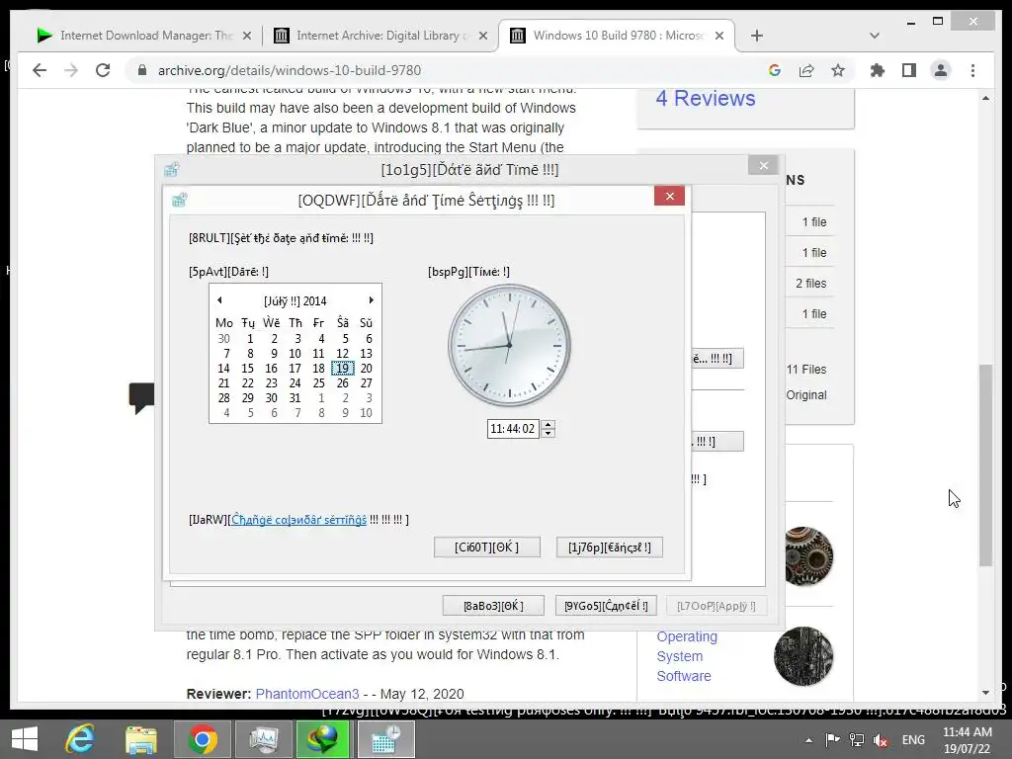Launch Internet Explorer from the taskbar
1012x759 pixels.
[x=80, y=739]
